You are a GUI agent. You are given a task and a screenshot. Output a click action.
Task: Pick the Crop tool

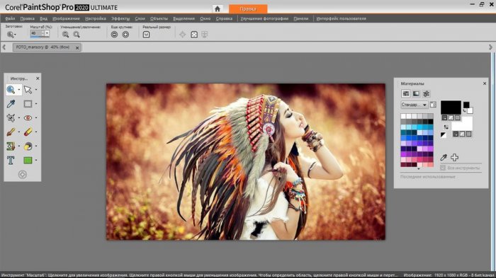11,118
